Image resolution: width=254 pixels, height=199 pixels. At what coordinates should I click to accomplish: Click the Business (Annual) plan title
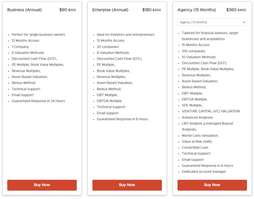(x=25, y=10)
